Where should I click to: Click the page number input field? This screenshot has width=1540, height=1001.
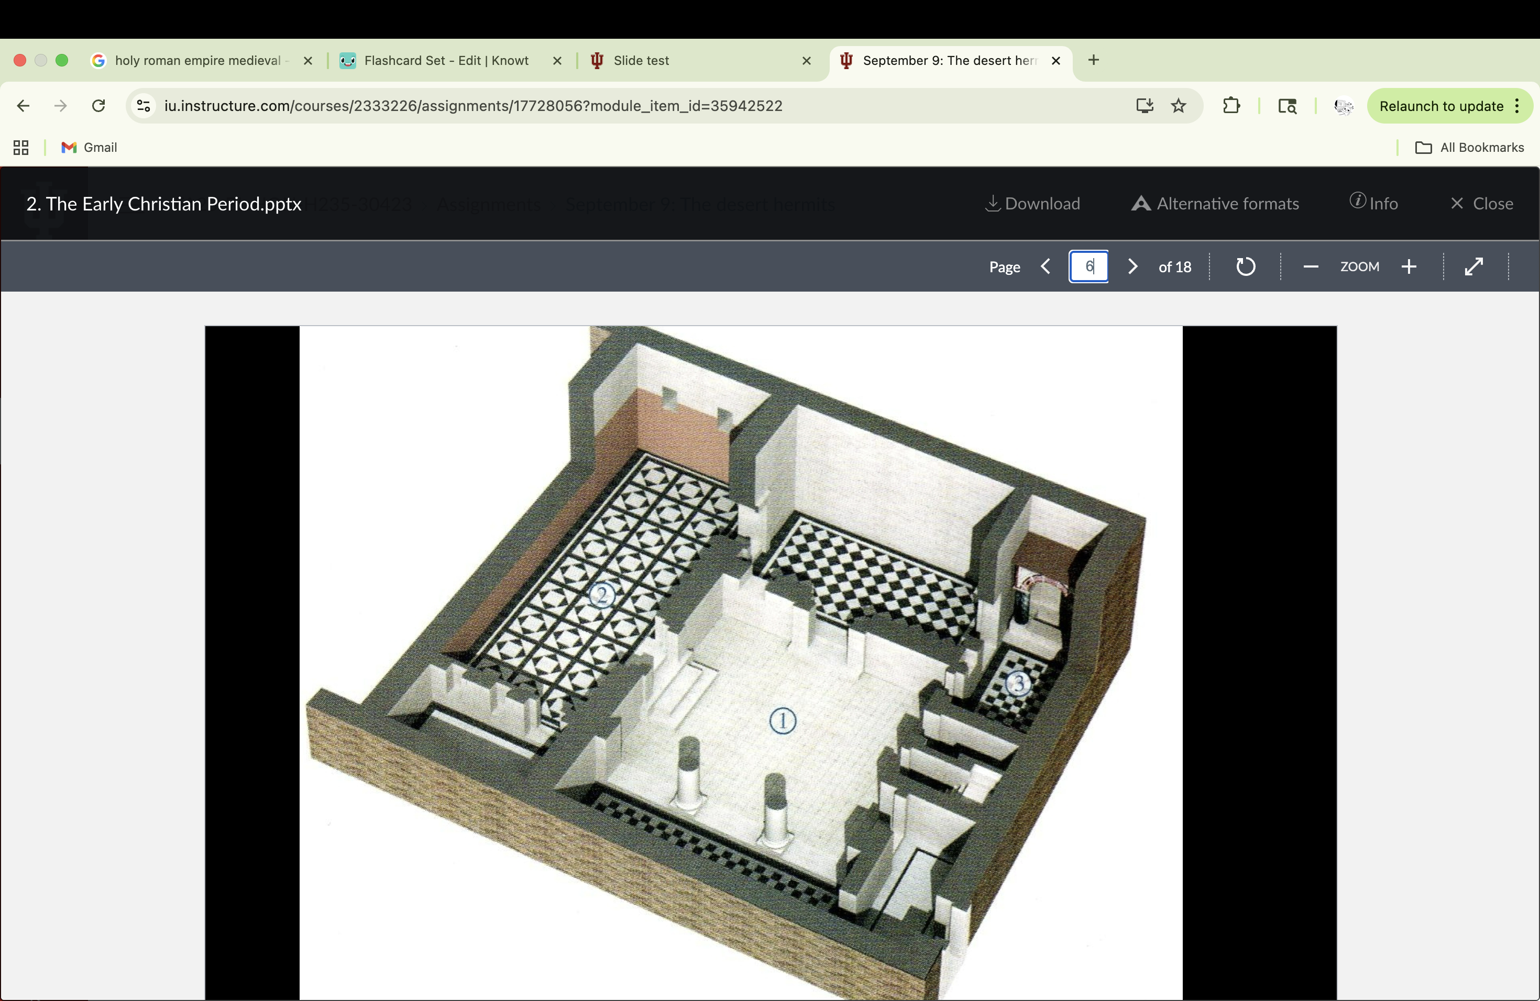tap(1088, 266)
